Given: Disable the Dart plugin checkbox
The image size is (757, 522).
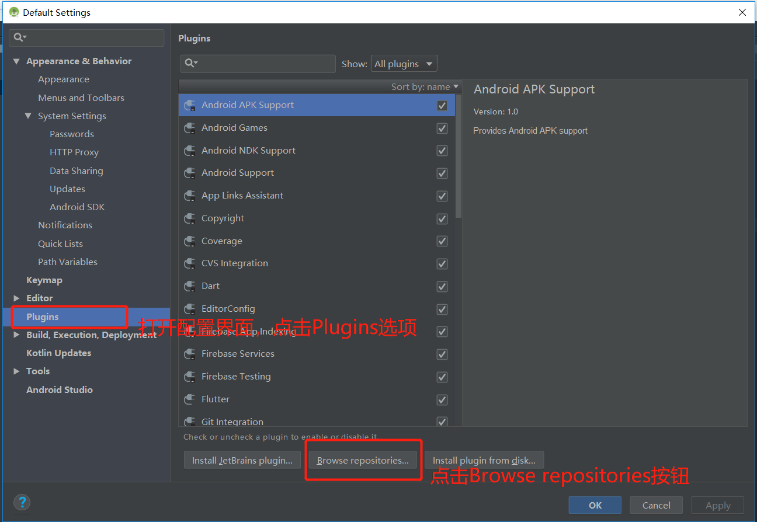Looking at the screenshot, I should tap(442, 287).
